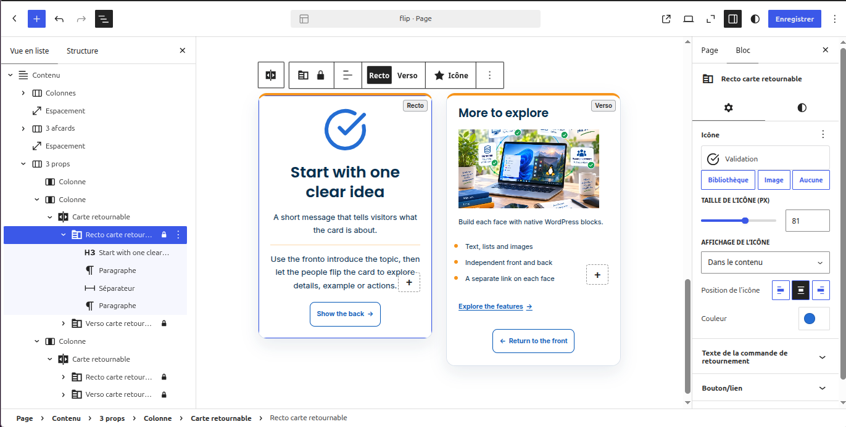Viewport: 846px width, 427px height.
Task: Add block in the Recto card
Action: tap(409, 282)
